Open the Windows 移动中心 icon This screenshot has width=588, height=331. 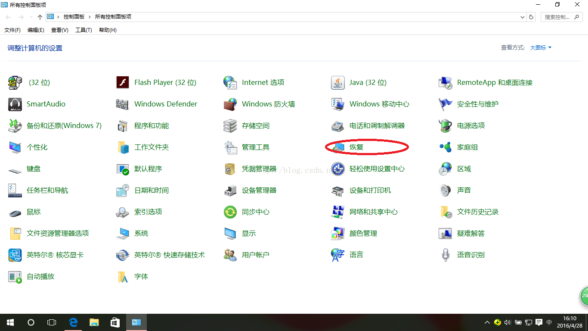tap(338, 104)
